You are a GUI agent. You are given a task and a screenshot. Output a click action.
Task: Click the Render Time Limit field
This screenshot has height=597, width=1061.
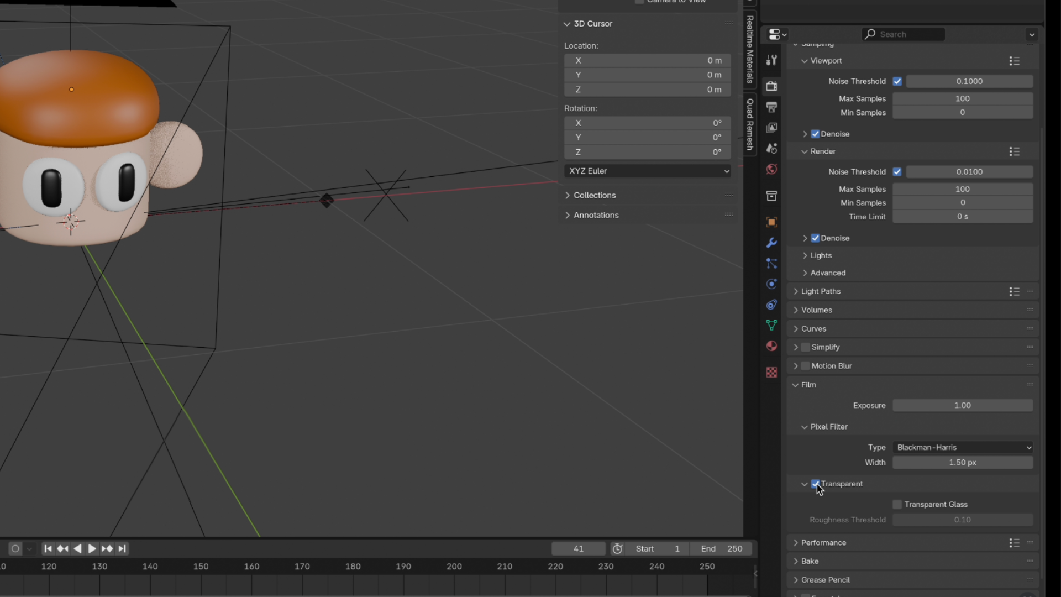tap(963, 217)
